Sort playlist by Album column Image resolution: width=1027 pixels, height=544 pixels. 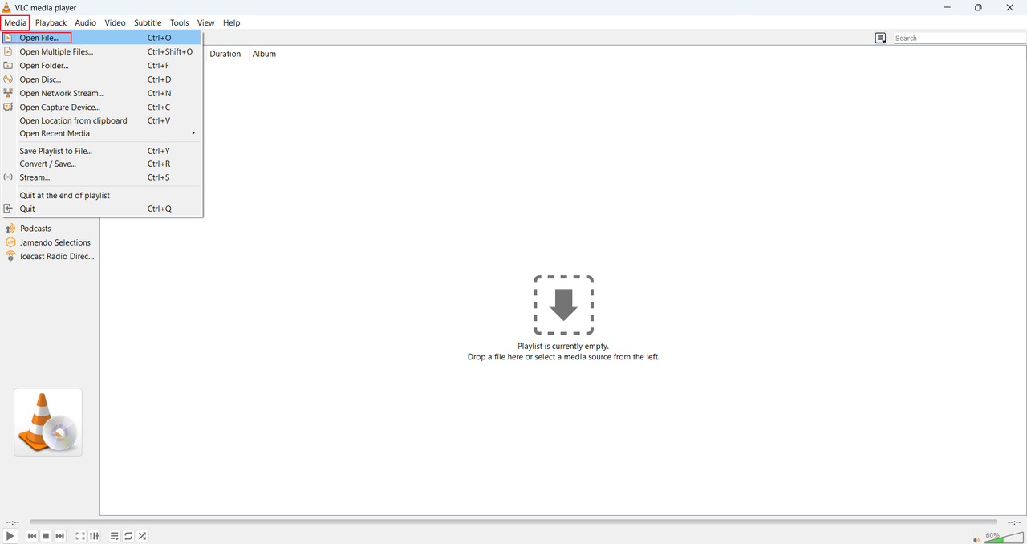tap(264, 54)
